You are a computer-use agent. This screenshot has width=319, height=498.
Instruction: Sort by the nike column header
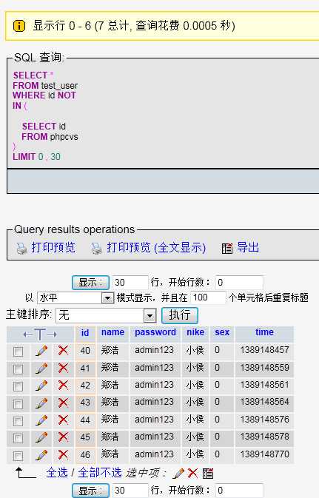coord(195,332)
